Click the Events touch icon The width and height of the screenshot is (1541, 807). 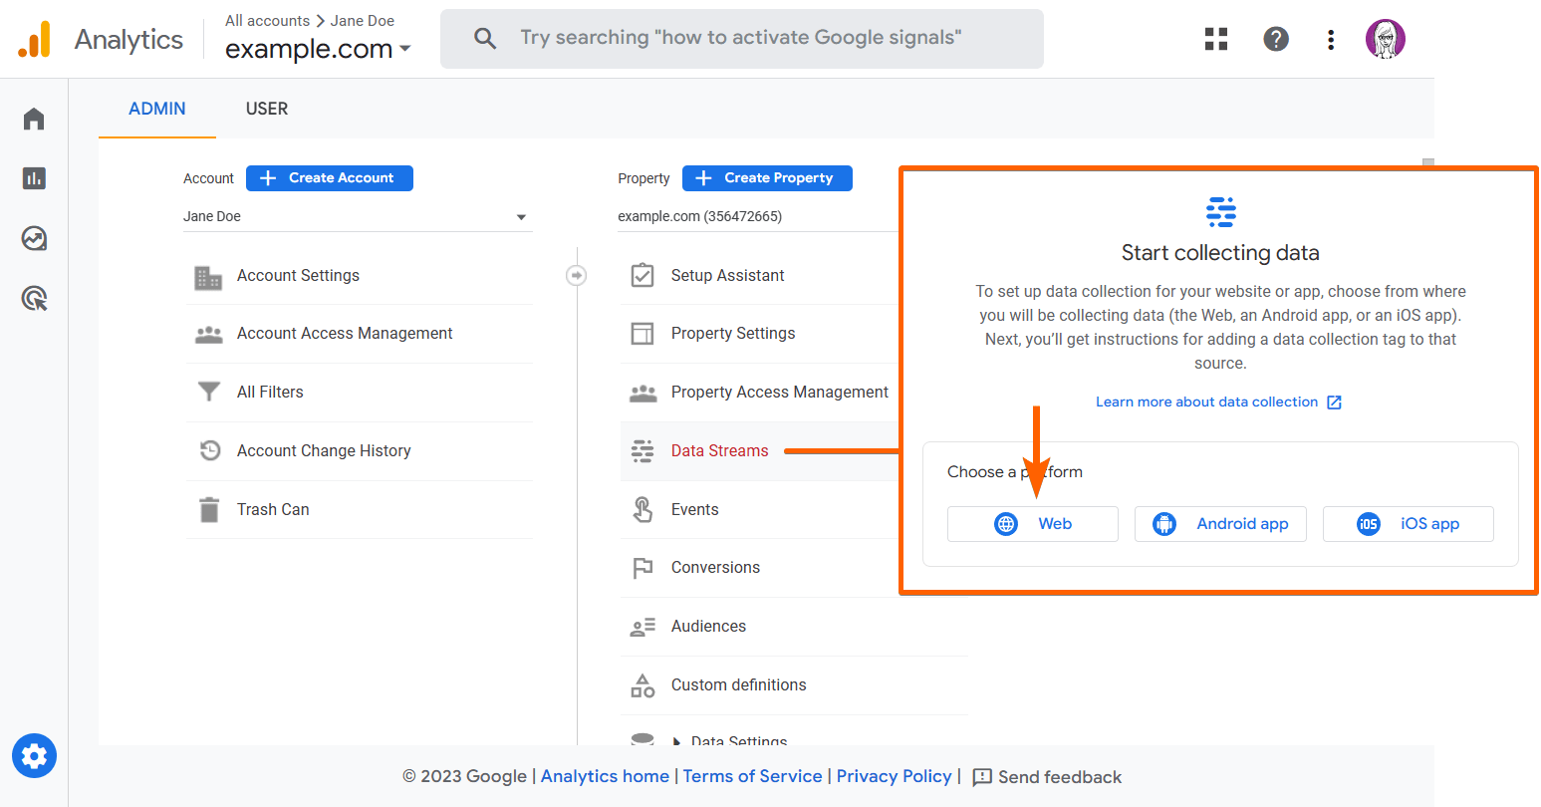pyautogui.click(x=642, y=509)
